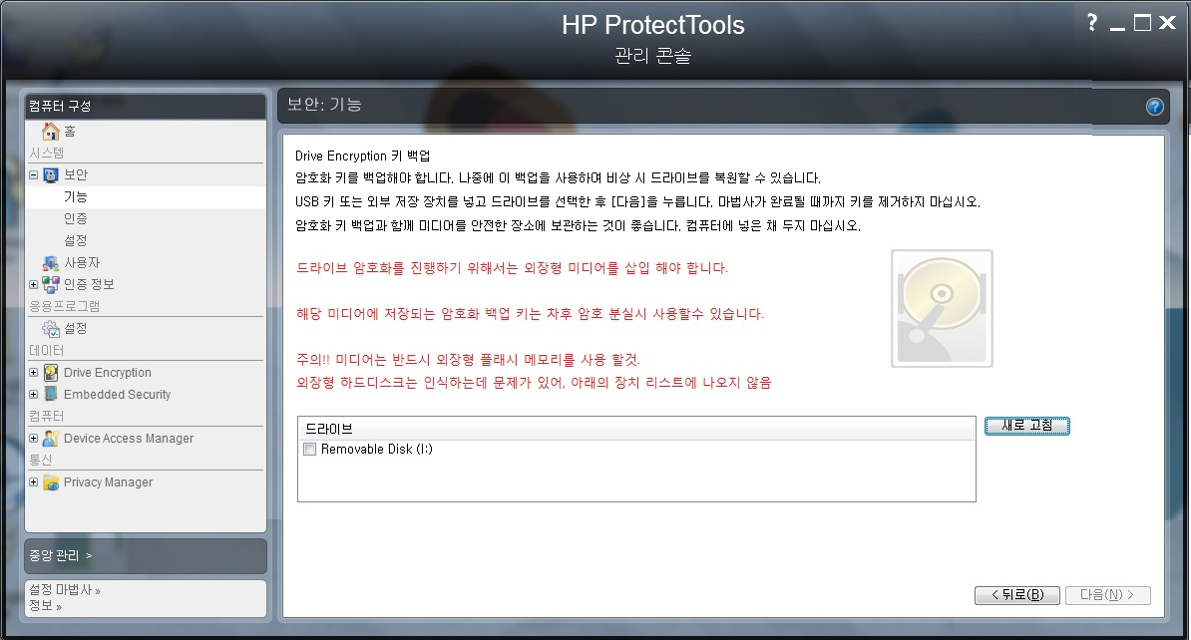The width and height of the screenshot is (1191, 640).
Task: Select the Removable Disk (I:) row text
Action: click(x=377, y=450)
